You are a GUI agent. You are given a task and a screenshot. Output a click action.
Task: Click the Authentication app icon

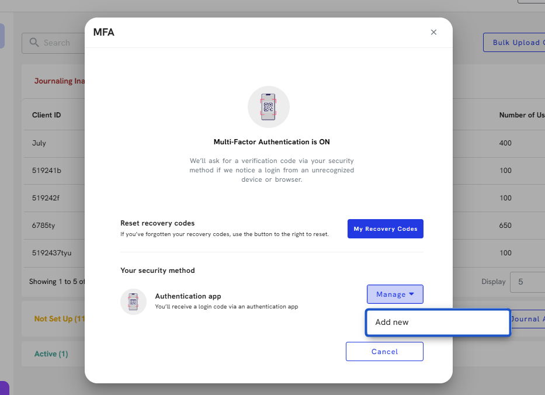tap(133, 302)
